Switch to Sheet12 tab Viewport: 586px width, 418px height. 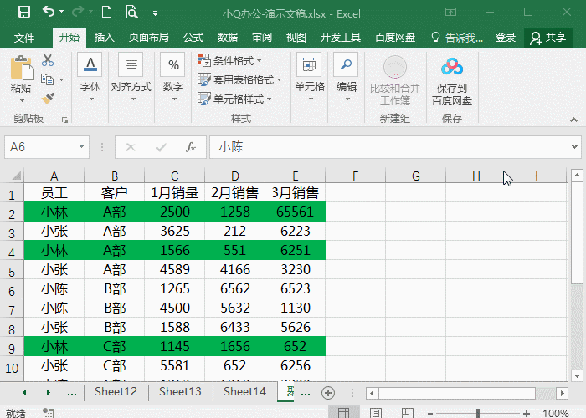coord(116,391)
